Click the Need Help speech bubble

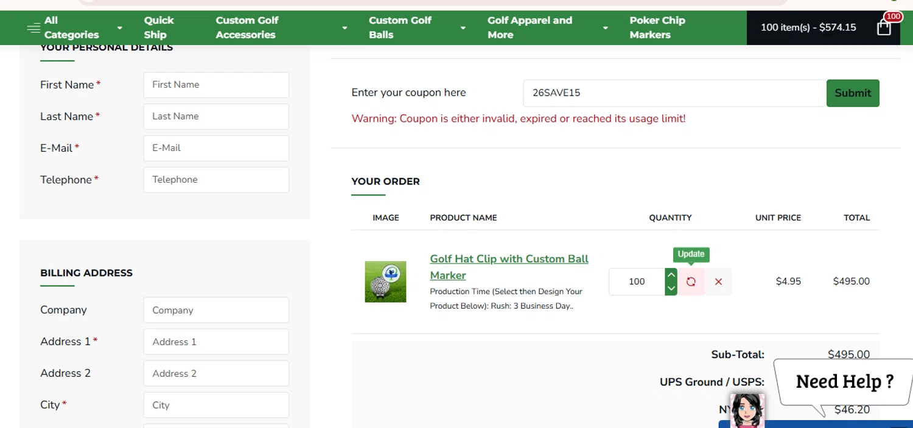click(844, 382)
